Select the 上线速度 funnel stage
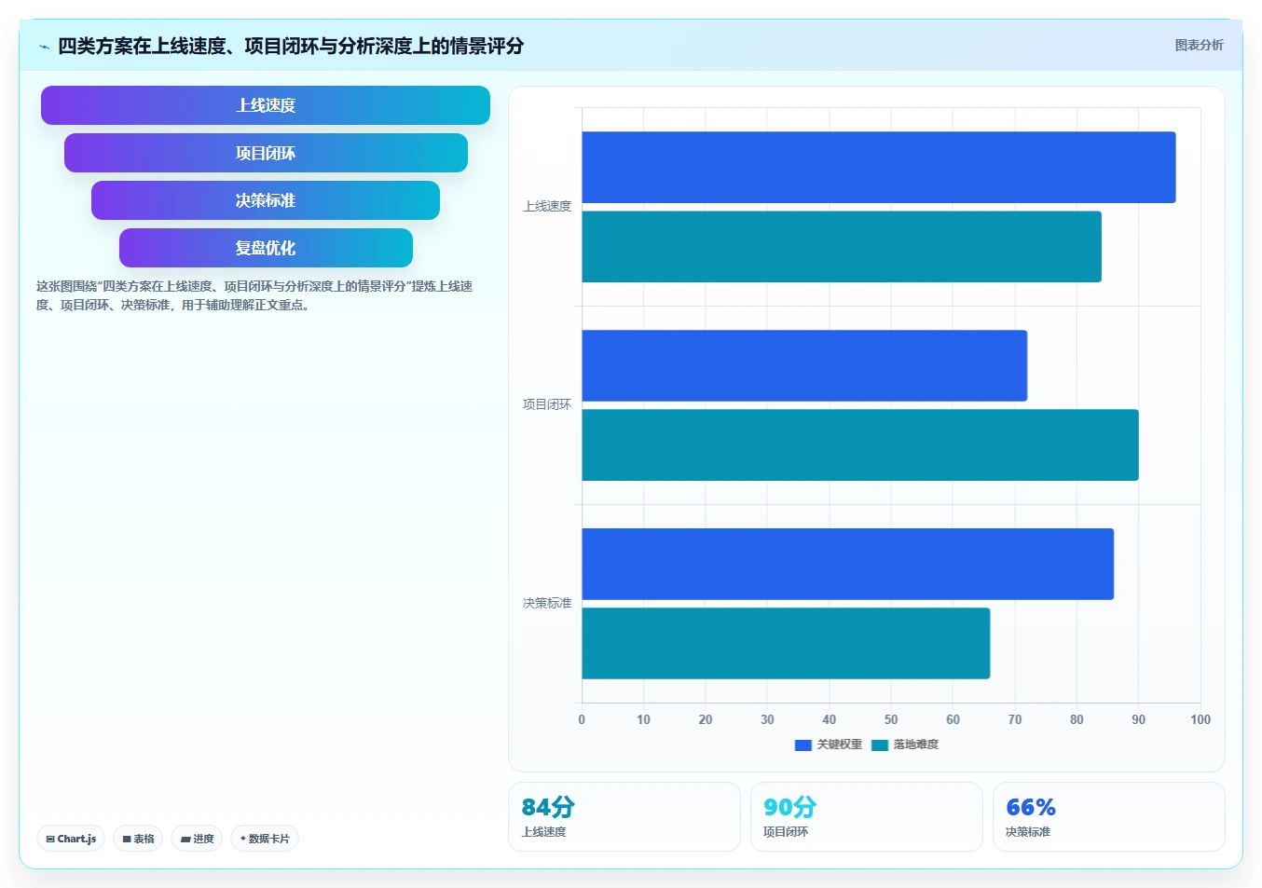Image resolution: width=1262 pixels, height=888 pixels. (x=266, y=105)
